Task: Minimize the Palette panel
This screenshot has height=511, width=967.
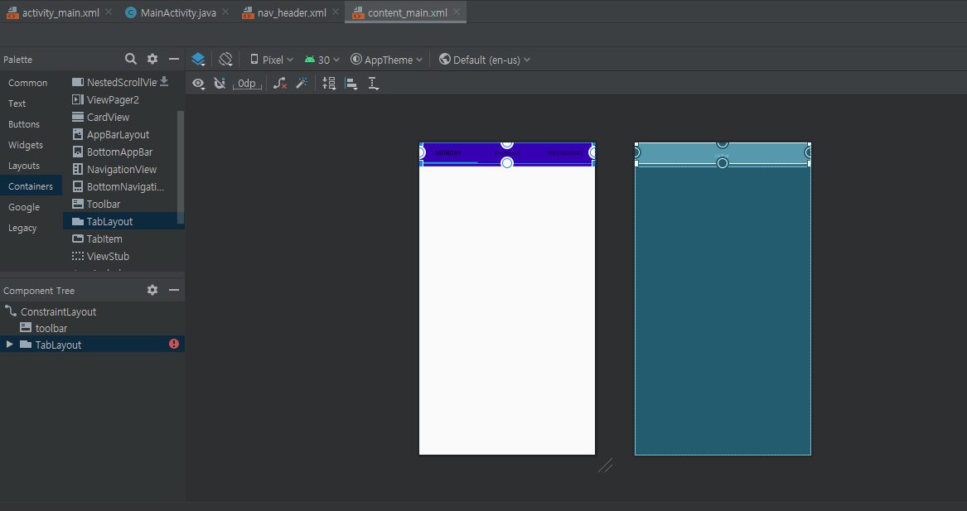Action: (174, 59)
